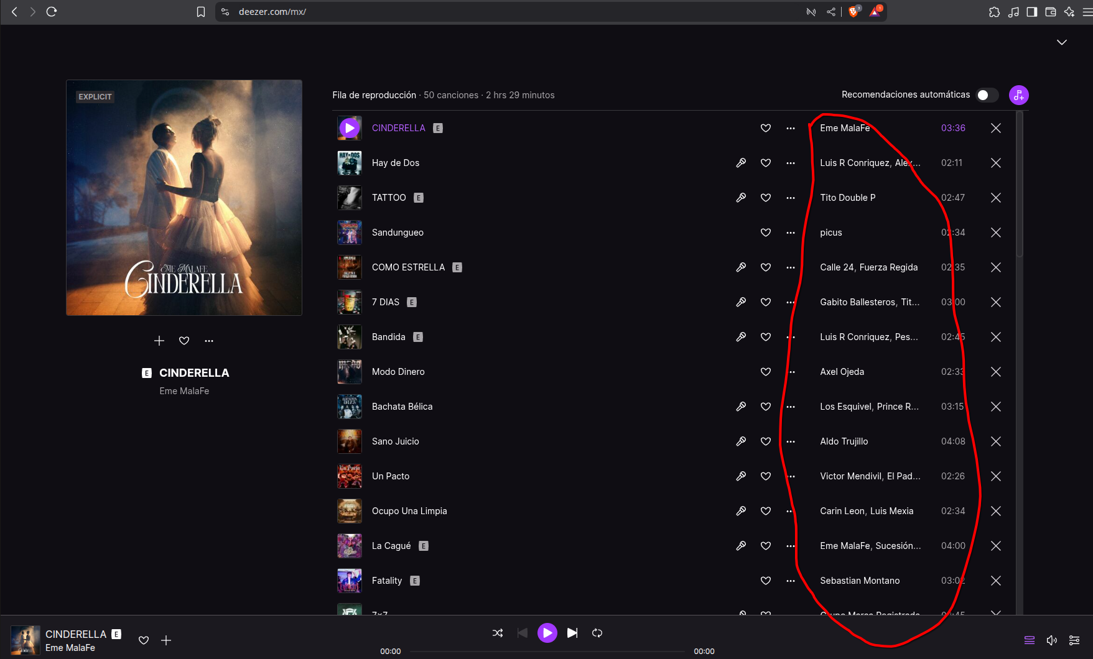Open Sebastian Montano artist link
1093x659 pixels.
860,581
